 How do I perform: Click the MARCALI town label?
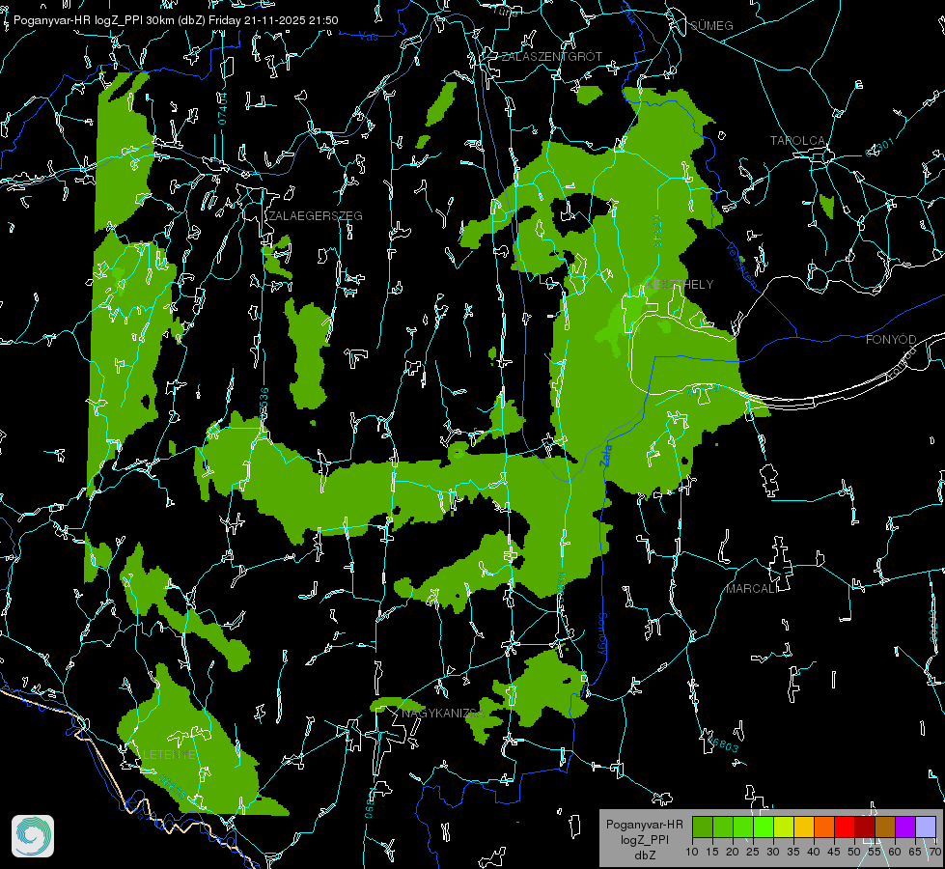[x=750, y=589]
